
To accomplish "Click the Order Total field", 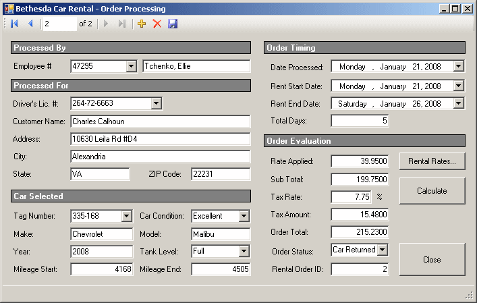I will click(x=360, y=232).
